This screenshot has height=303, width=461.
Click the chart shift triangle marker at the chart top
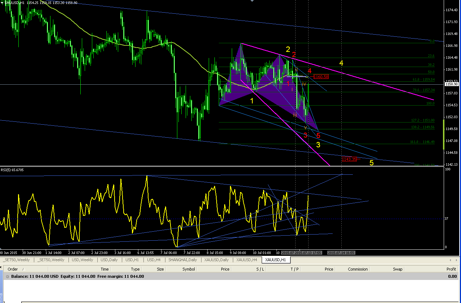click(x=252, y=1)
